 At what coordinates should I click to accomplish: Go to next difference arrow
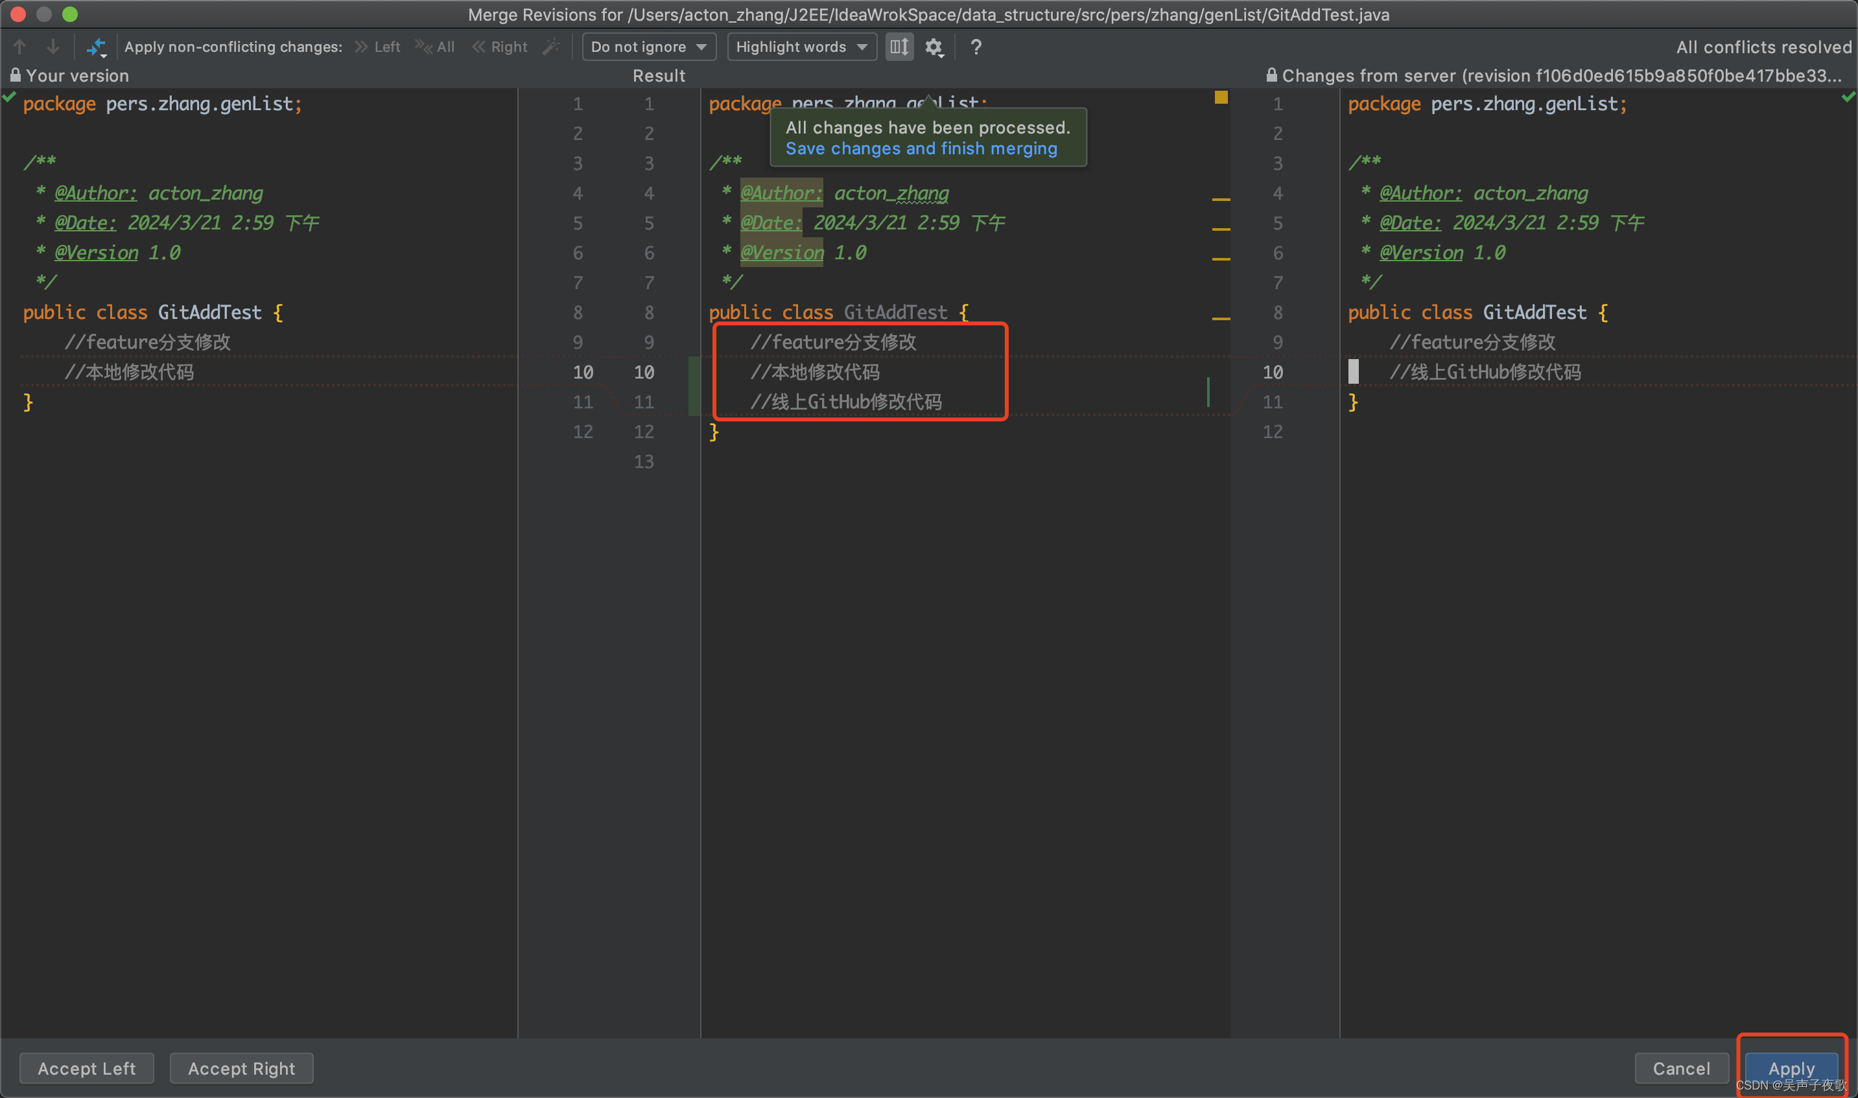(x=53, y=47)
